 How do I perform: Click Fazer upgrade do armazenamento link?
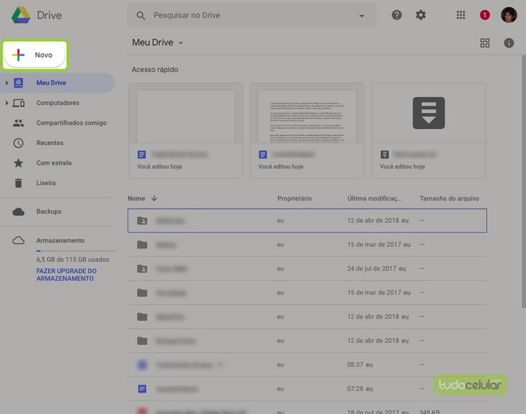coord(66,275)
